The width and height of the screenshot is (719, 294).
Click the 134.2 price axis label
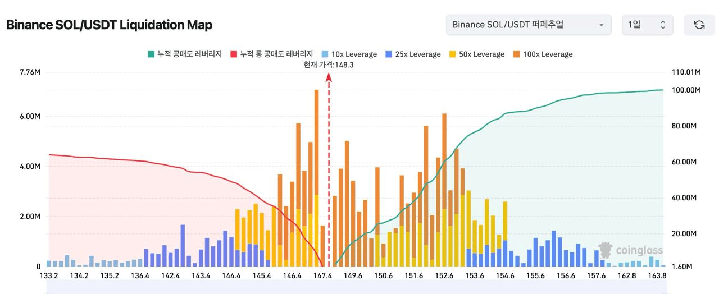pyautogui.click(x=79, y=275)
